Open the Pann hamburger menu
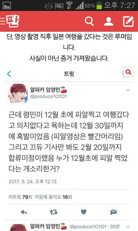Screen dimensions: 138x231 (x=3, y=21)
